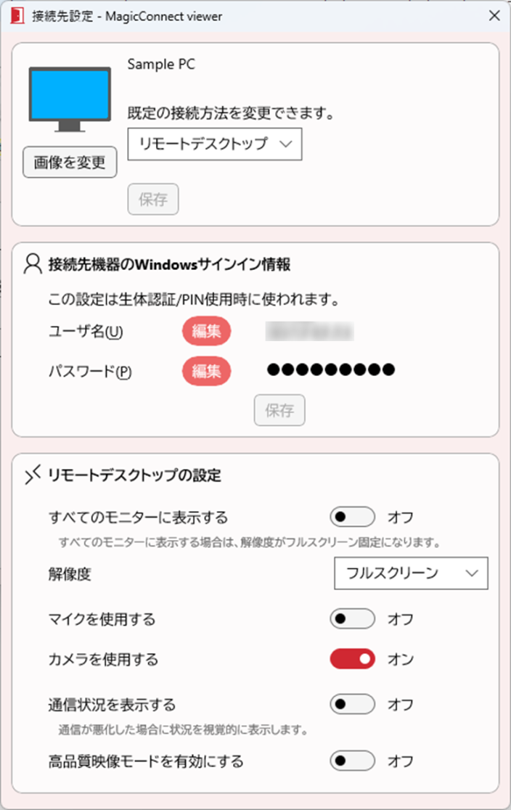The image size is (511, 810).
Task: Click the masked password dots field
Action: click(x=334, y=369)
